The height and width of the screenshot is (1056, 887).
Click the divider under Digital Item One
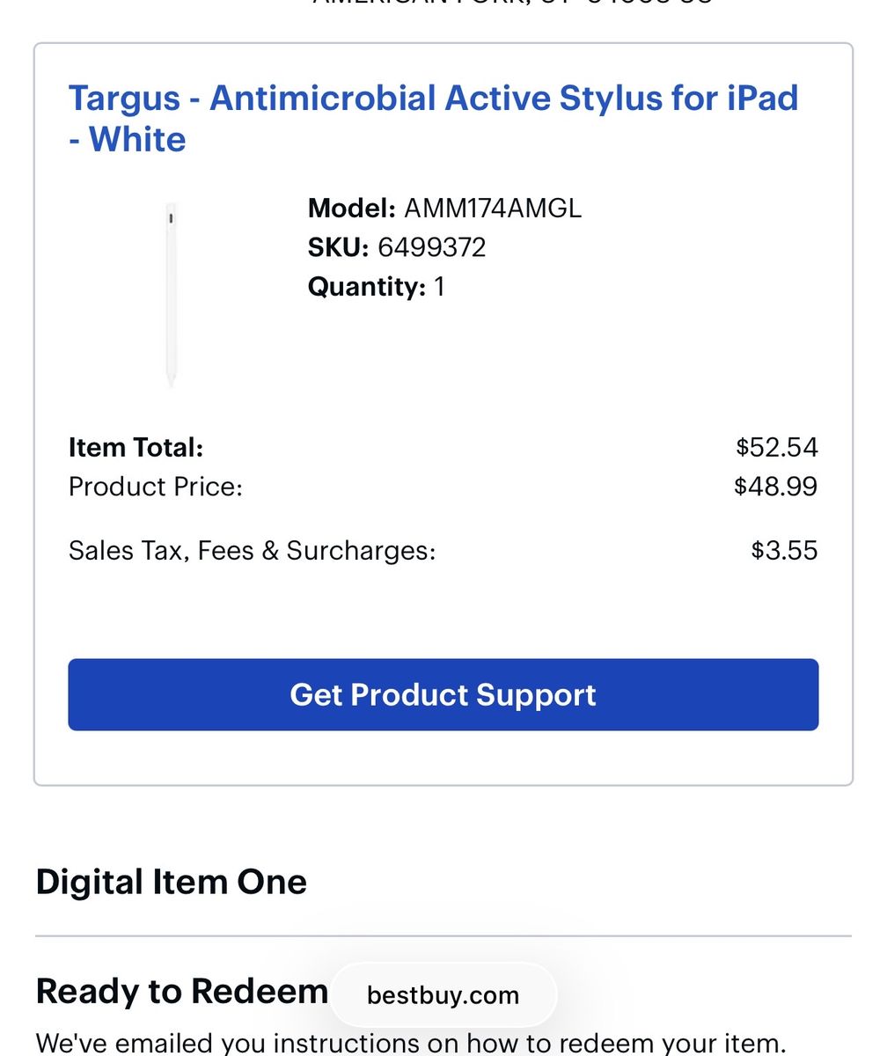[x=443, y=936]
